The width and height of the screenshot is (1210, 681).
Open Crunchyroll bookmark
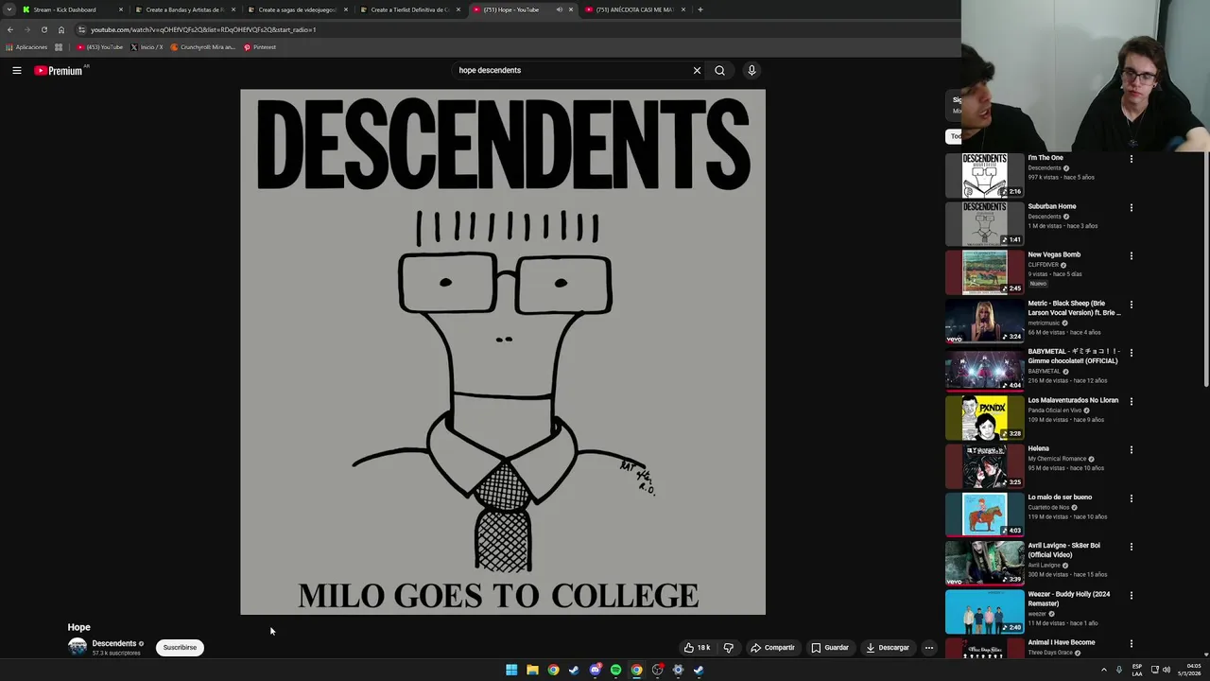(x=202, y=47)
